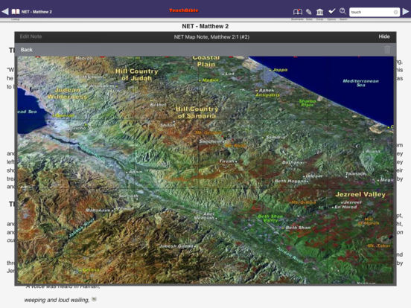Click 'Judean Wilderness' map label
This screenshot has width=411, height=308.
coord(67,93)
